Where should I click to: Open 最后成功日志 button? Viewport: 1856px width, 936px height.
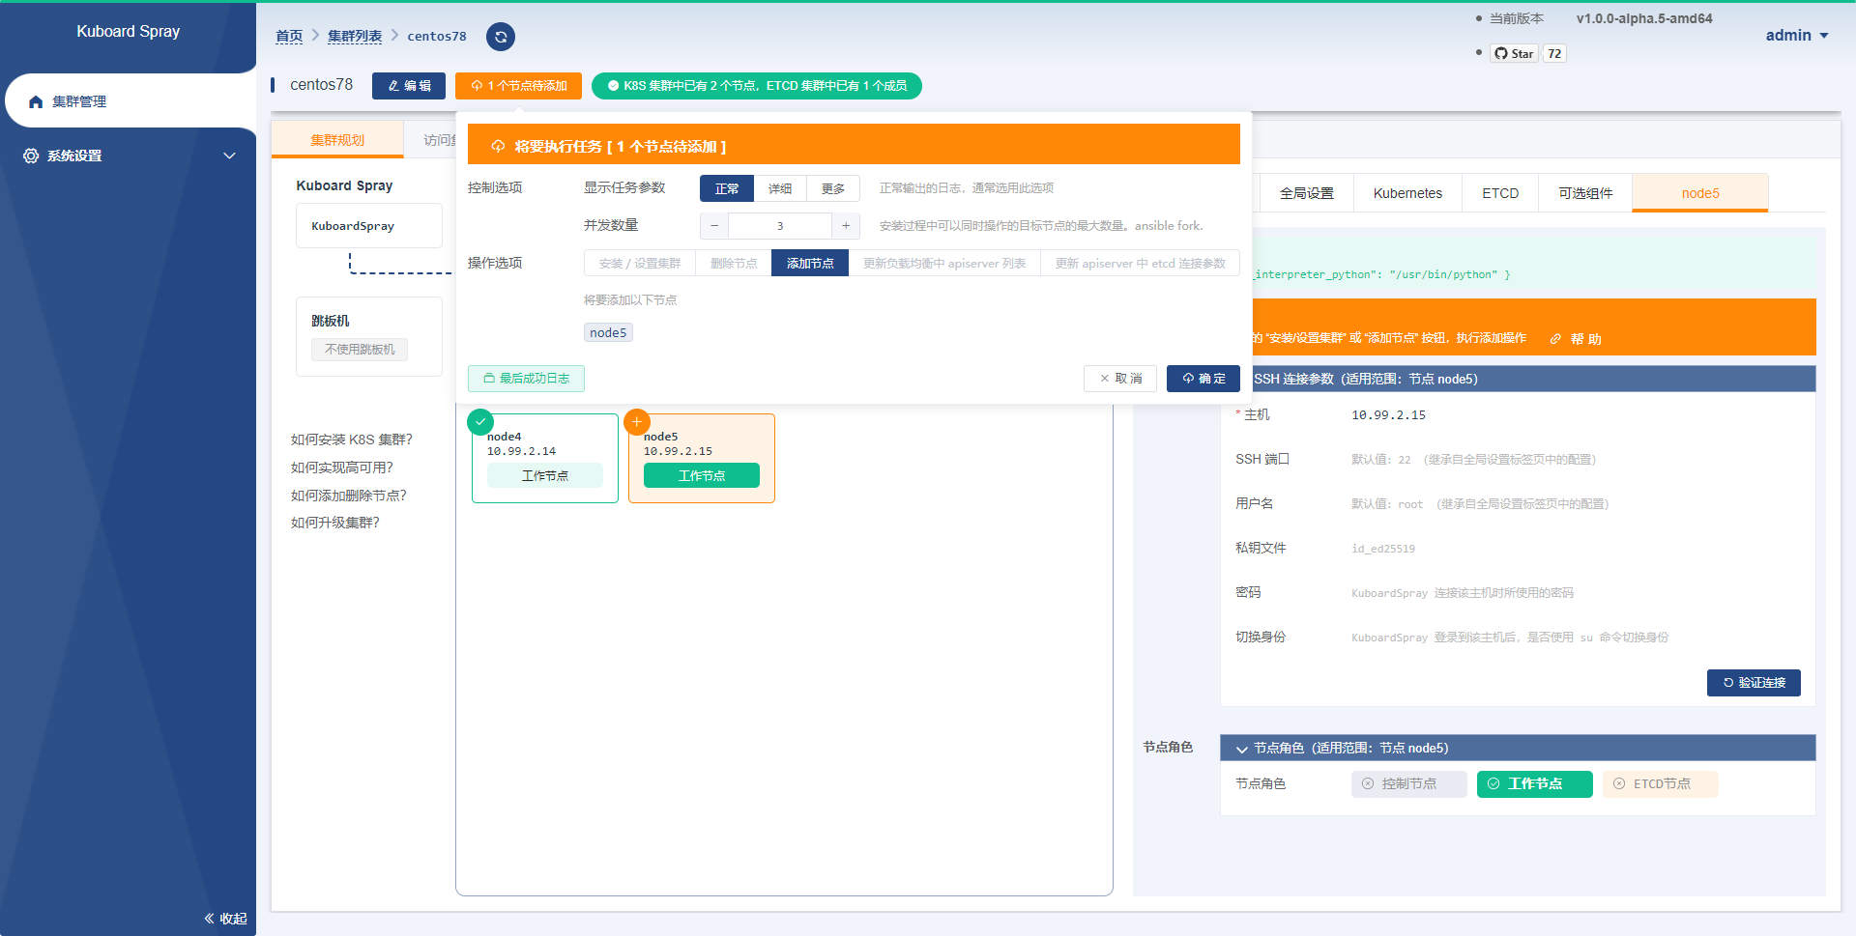tap(526, 379)
